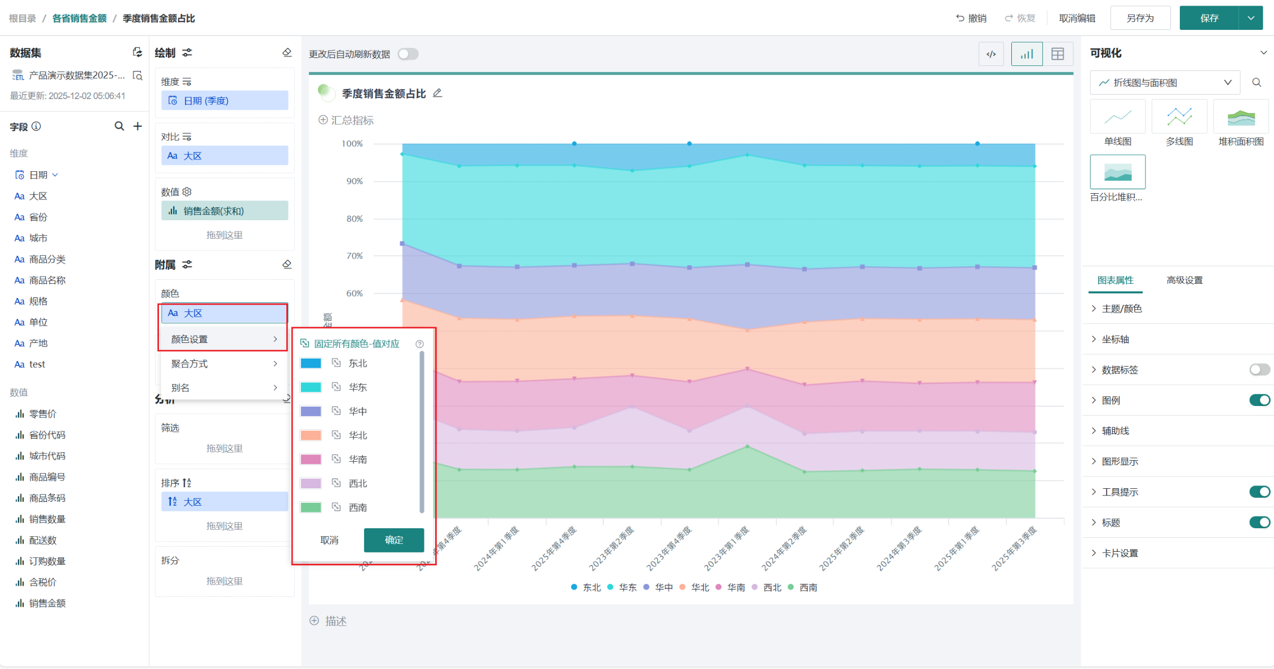Click the field search magnifier icon
Image resolution: width=1274 pixels, height=669 pixels.
[x=119, y=126]
